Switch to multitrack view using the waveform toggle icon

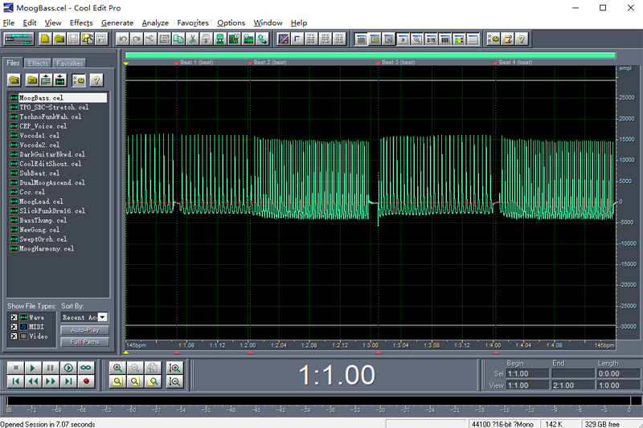18,39
